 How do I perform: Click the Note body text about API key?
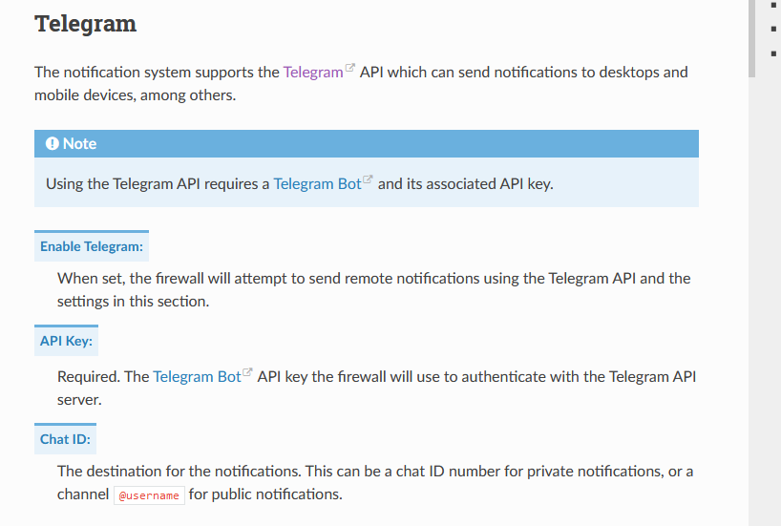click(x=300, y=183)
